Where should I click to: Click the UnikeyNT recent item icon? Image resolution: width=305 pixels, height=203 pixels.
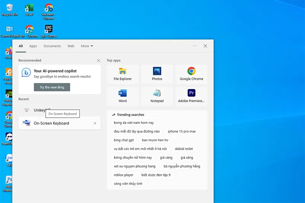point(27,110)
